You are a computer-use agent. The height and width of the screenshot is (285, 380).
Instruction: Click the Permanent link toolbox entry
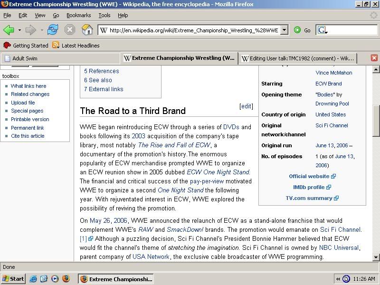pyautogui.click(x=28, y=128)
